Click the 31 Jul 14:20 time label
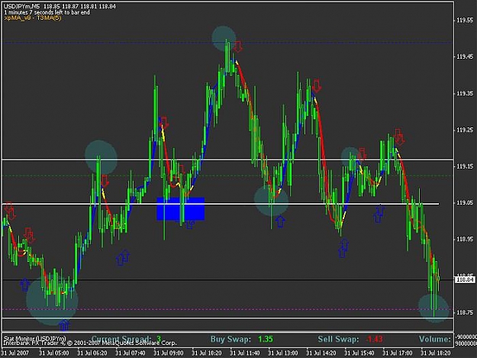This screenshot has height=358, width=477. (321, 353)
